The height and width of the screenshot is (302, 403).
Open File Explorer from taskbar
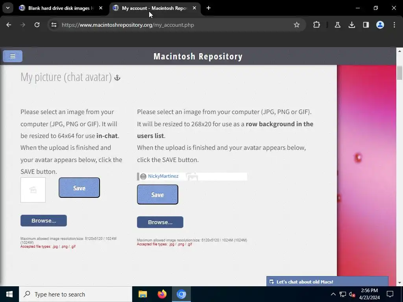[x=142, y=294]
